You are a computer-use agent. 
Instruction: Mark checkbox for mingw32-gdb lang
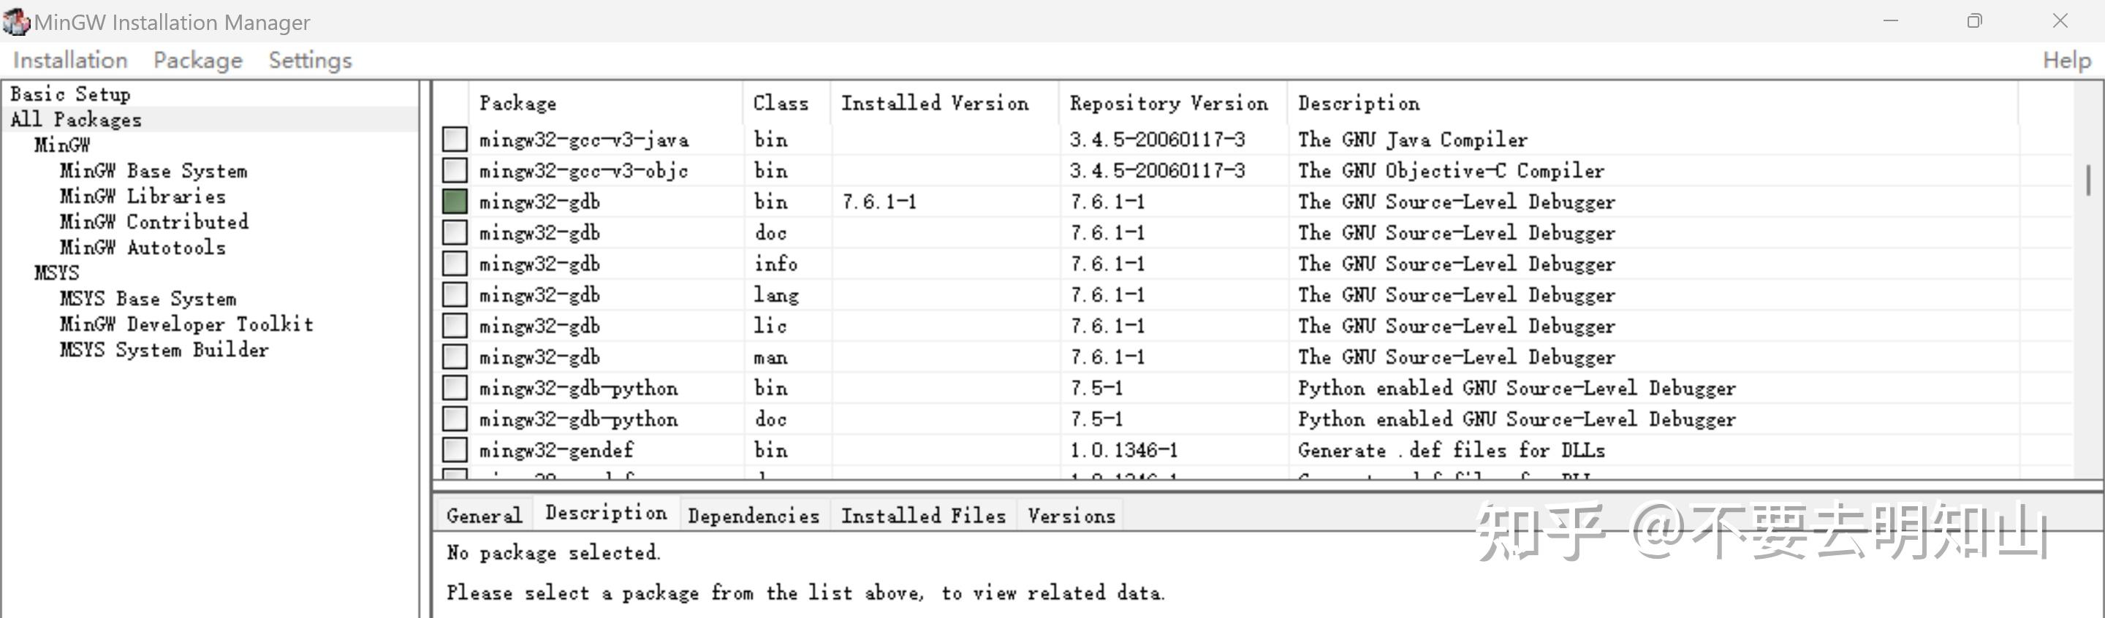(x=455, y=294)
